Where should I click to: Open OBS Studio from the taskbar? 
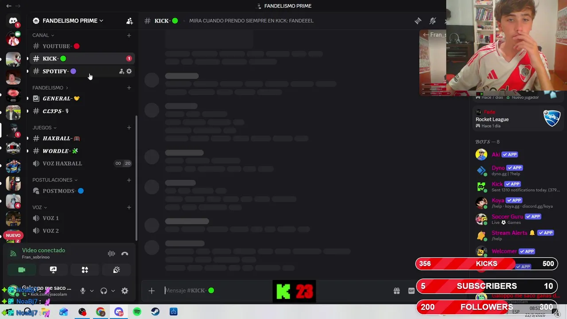[x=82, y=312]
